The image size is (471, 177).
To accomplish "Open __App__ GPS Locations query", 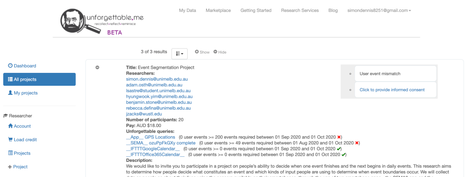I will (x=150, y=137).
